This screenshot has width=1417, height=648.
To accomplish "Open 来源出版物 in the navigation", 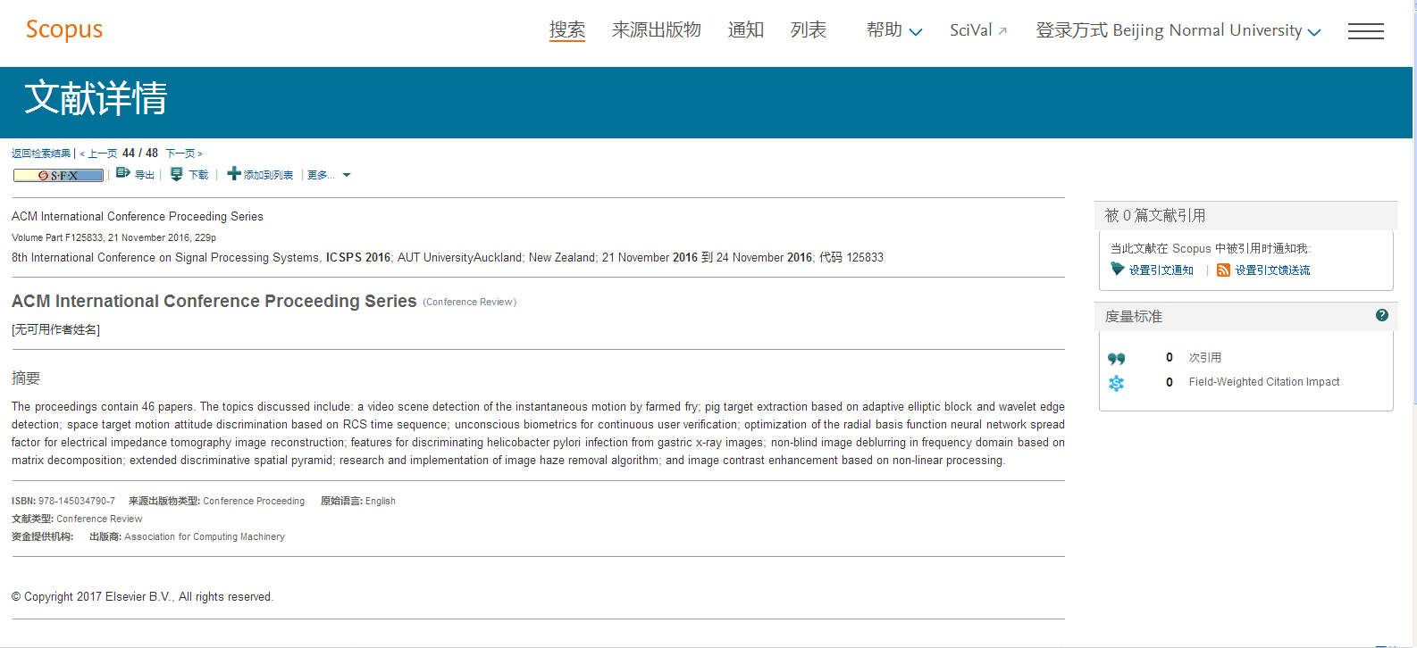I will coord(657,30).
